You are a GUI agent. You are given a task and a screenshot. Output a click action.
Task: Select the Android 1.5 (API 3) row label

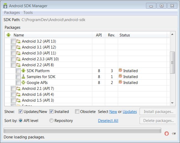[38, 100]
